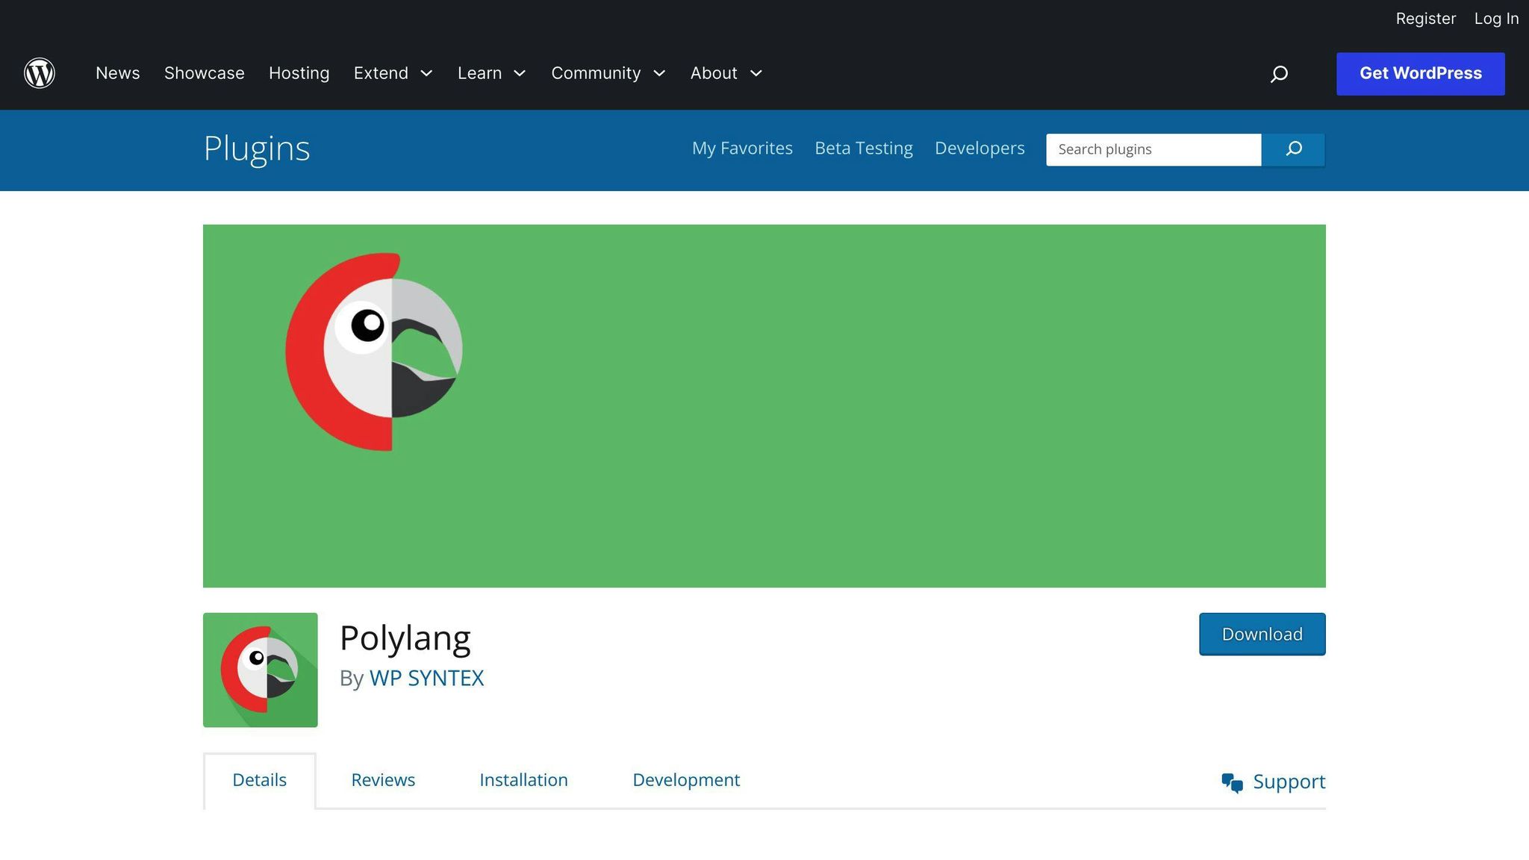The height and width of the screenshot is (860, 1529).
Task: Go to My Favorites
Action: (742, 149)
